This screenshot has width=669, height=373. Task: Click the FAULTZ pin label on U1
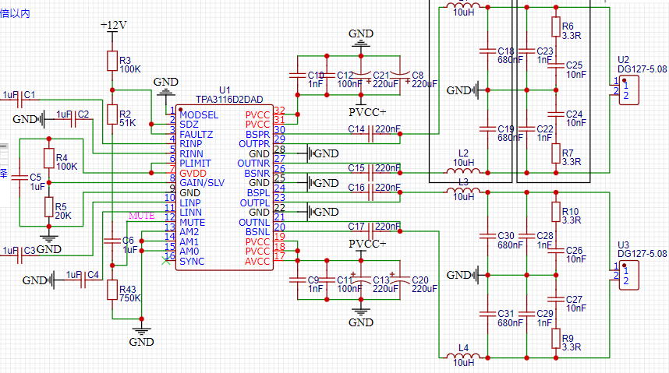[196, 135]
